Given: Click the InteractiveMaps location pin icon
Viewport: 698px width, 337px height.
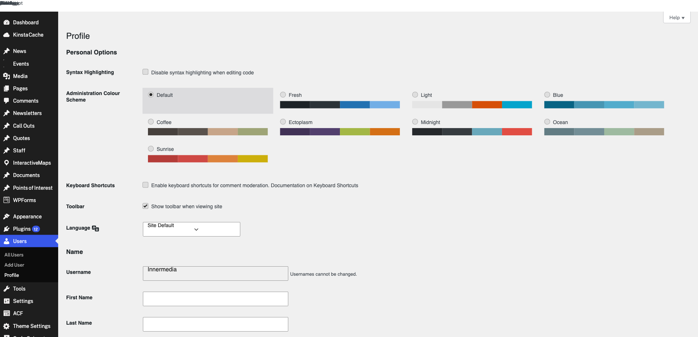Looking at the screenshot, I should [7, 163].
